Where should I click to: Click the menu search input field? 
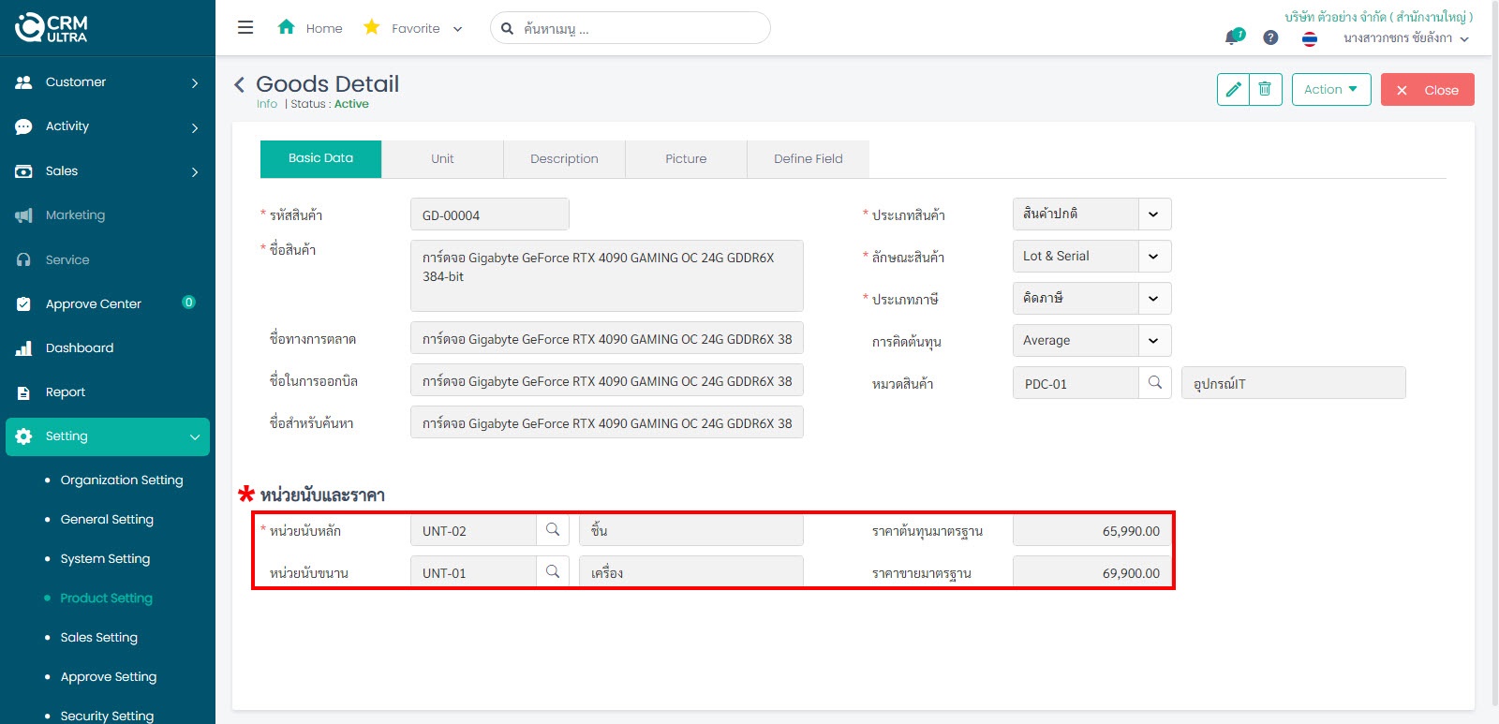630,28
